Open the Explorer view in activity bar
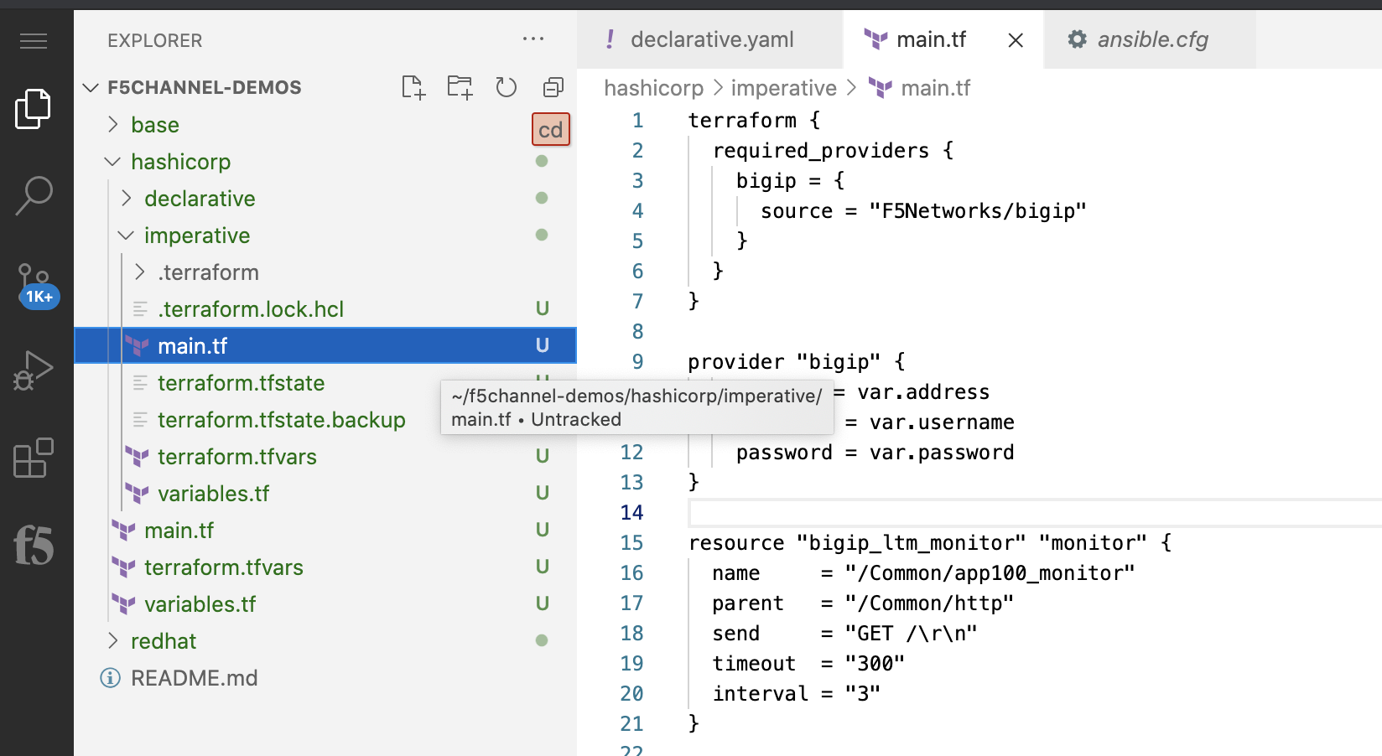Image resolution: width=1382 pixels, height=756 pixels. (x=34, y=109)
